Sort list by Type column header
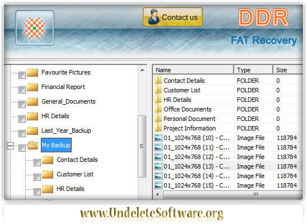The height and width of the screenshot is (224, 308). tap(253, 70)
